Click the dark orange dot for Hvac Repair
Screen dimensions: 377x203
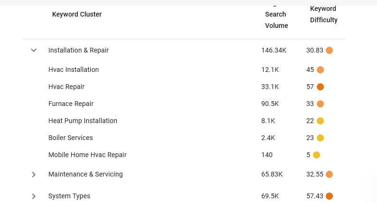[320, 87]
